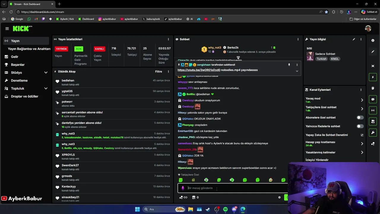Click the Windows Start button
Screen dimensions: 380x214
137,209
